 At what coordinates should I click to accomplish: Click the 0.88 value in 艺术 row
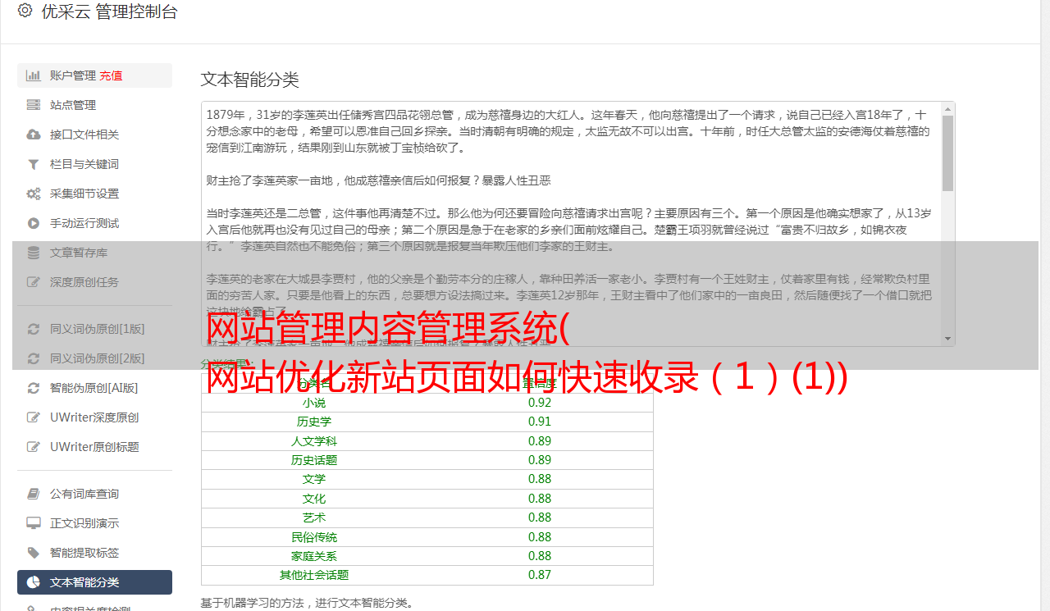point(540,518)
